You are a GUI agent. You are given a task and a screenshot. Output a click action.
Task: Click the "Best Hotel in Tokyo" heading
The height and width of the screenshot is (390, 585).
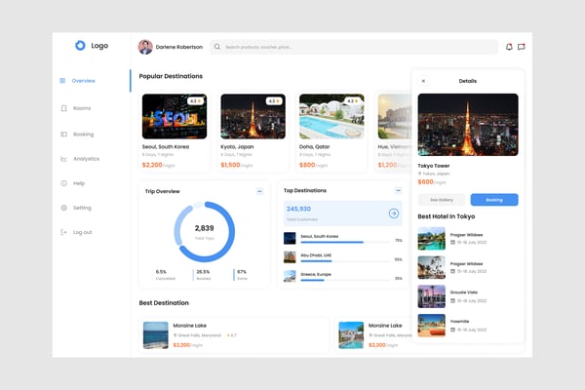(x=447, y=216)
